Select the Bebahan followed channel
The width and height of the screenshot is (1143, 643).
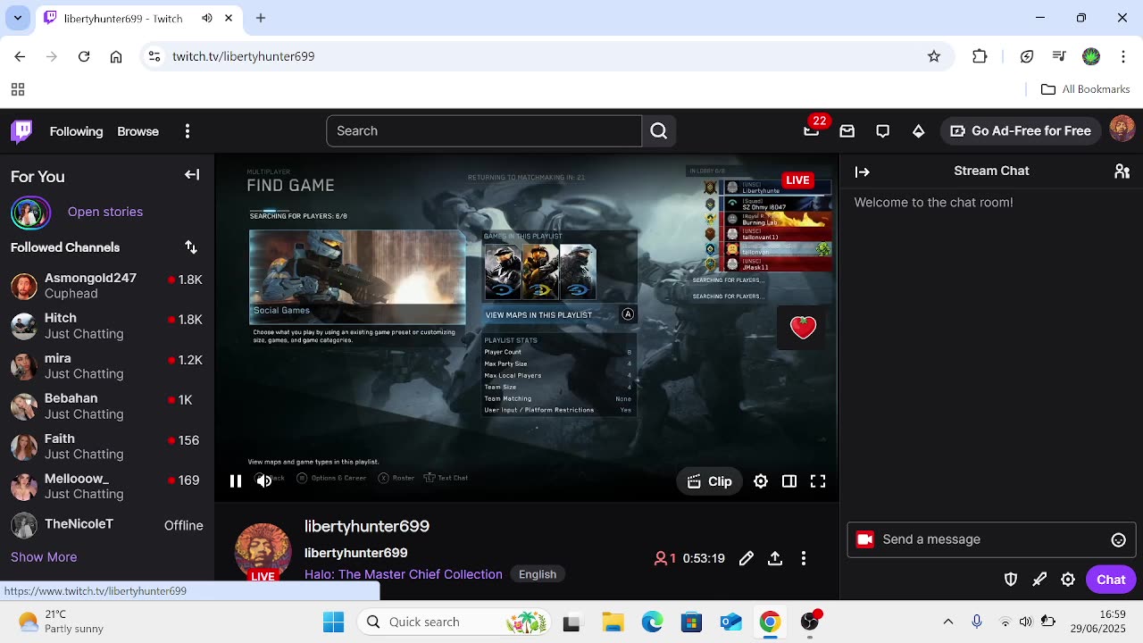tap(107, 406)
